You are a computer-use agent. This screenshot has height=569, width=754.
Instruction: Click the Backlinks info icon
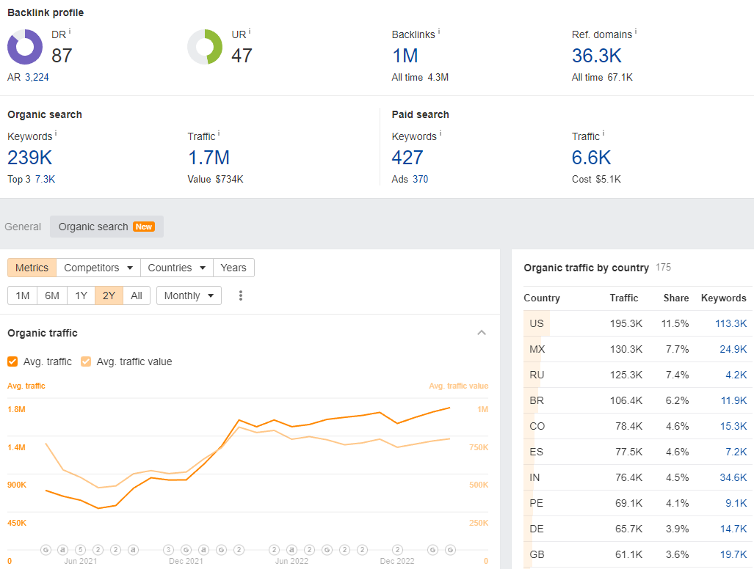439,32
